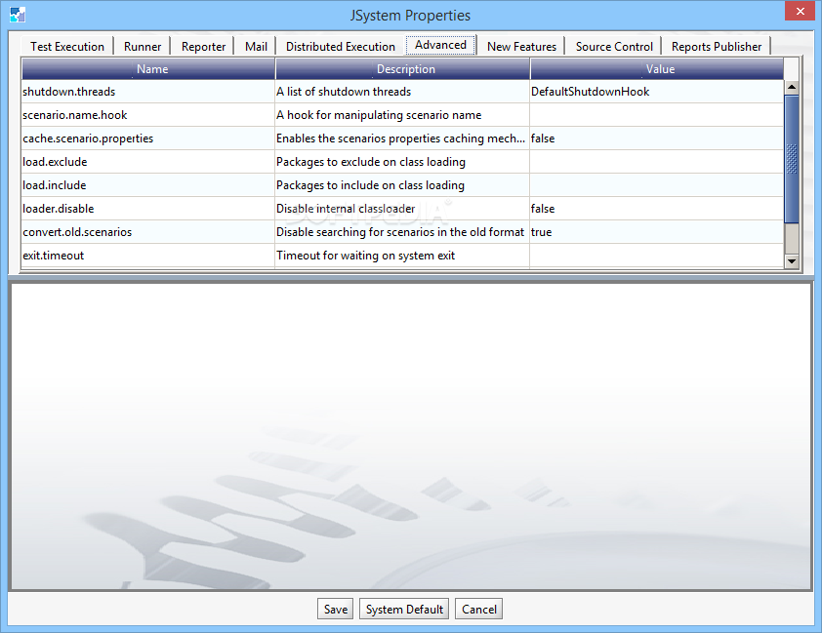Click the table scrollbar down arrow
Image resolution: width=822 pixels, height=633 pixels.
(792, 260)
